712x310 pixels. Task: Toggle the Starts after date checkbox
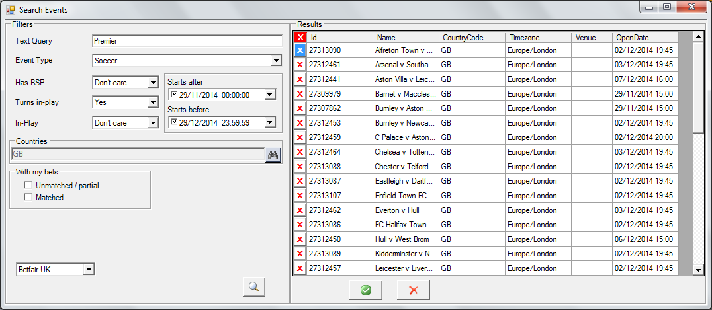pos(174,95)
